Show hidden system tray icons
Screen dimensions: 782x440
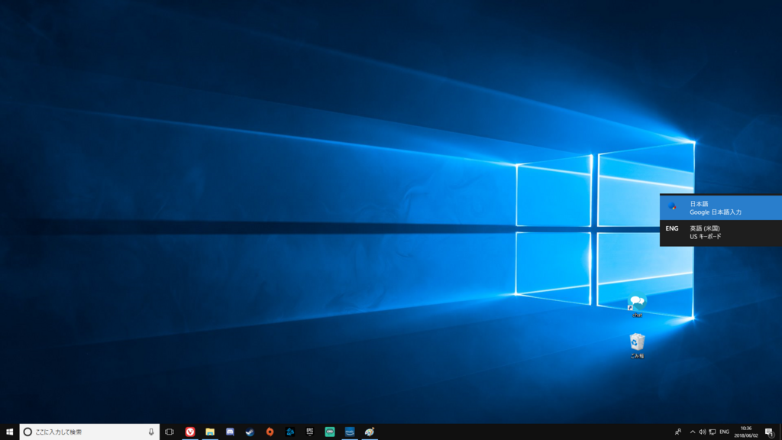click(x=692, y=432)
